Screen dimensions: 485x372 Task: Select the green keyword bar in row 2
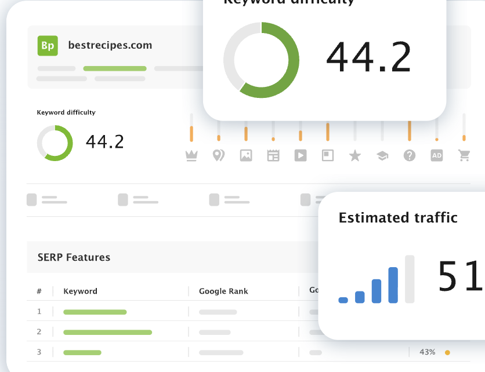click(107, 332)
